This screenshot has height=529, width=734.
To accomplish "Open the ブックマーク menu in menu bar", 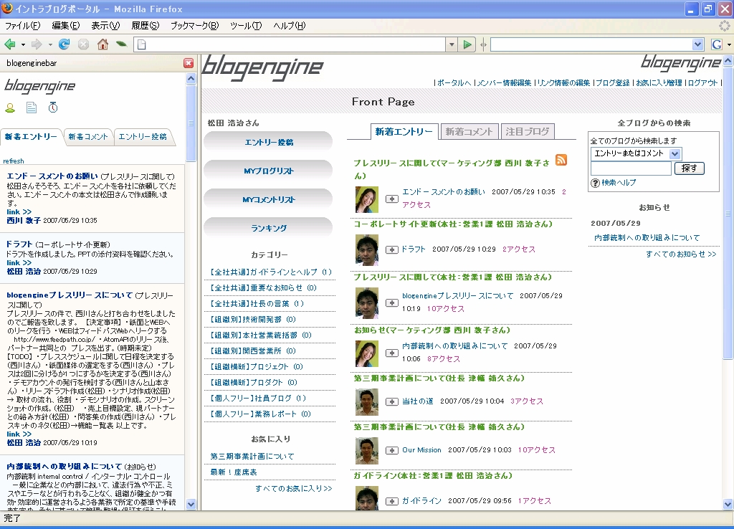I will pos(194,26).
